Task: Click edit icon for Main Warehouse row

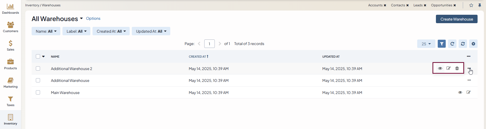Action: pyautogui.click(x=468, y=92)
